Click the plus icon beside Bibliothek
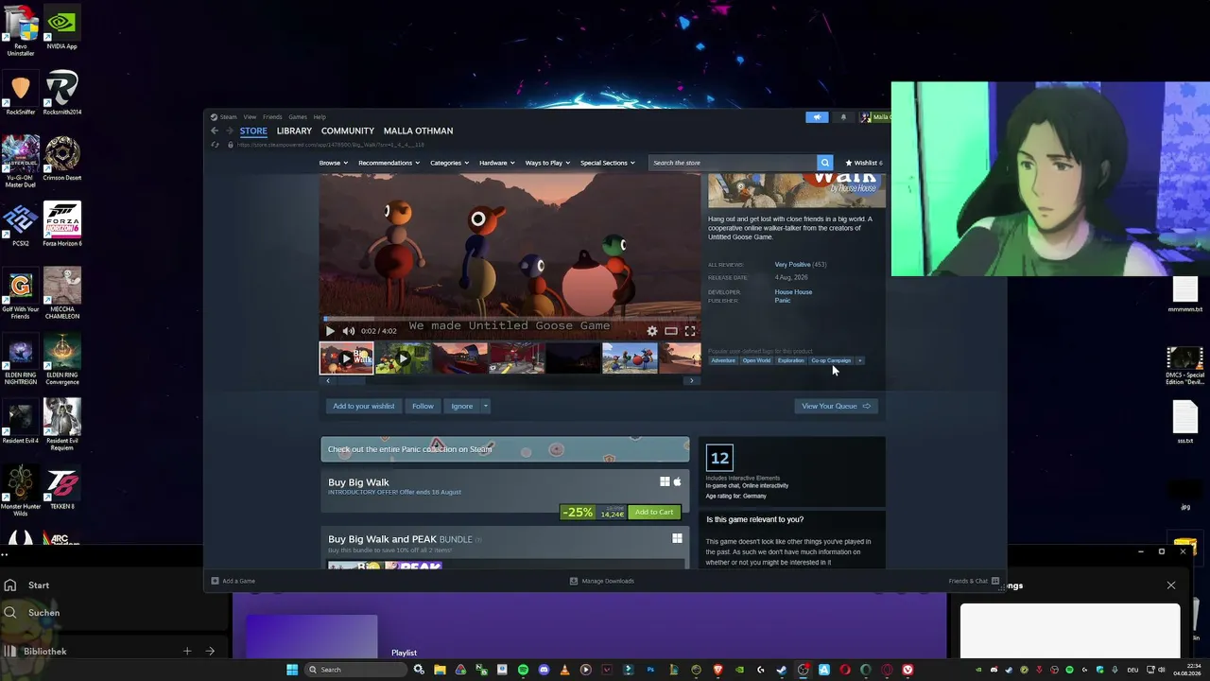This screenshot has width=1210, height=681. coord(187,651)
